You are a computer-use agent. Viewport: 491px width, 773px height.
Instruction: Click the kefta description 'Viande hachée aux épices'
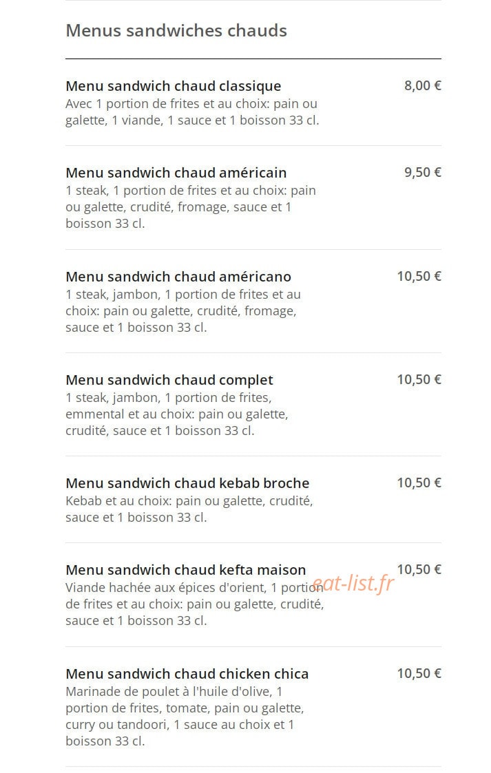tap(195, 604)
